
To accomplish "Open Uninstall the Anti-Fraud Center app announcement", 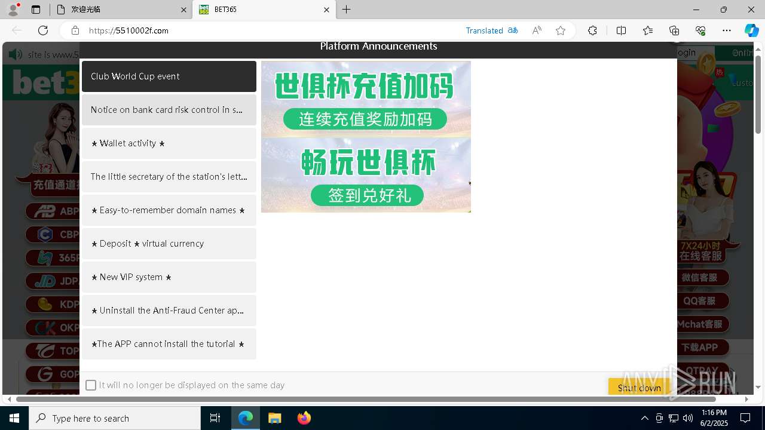I will pyautogui.click(x=169, y=311).
